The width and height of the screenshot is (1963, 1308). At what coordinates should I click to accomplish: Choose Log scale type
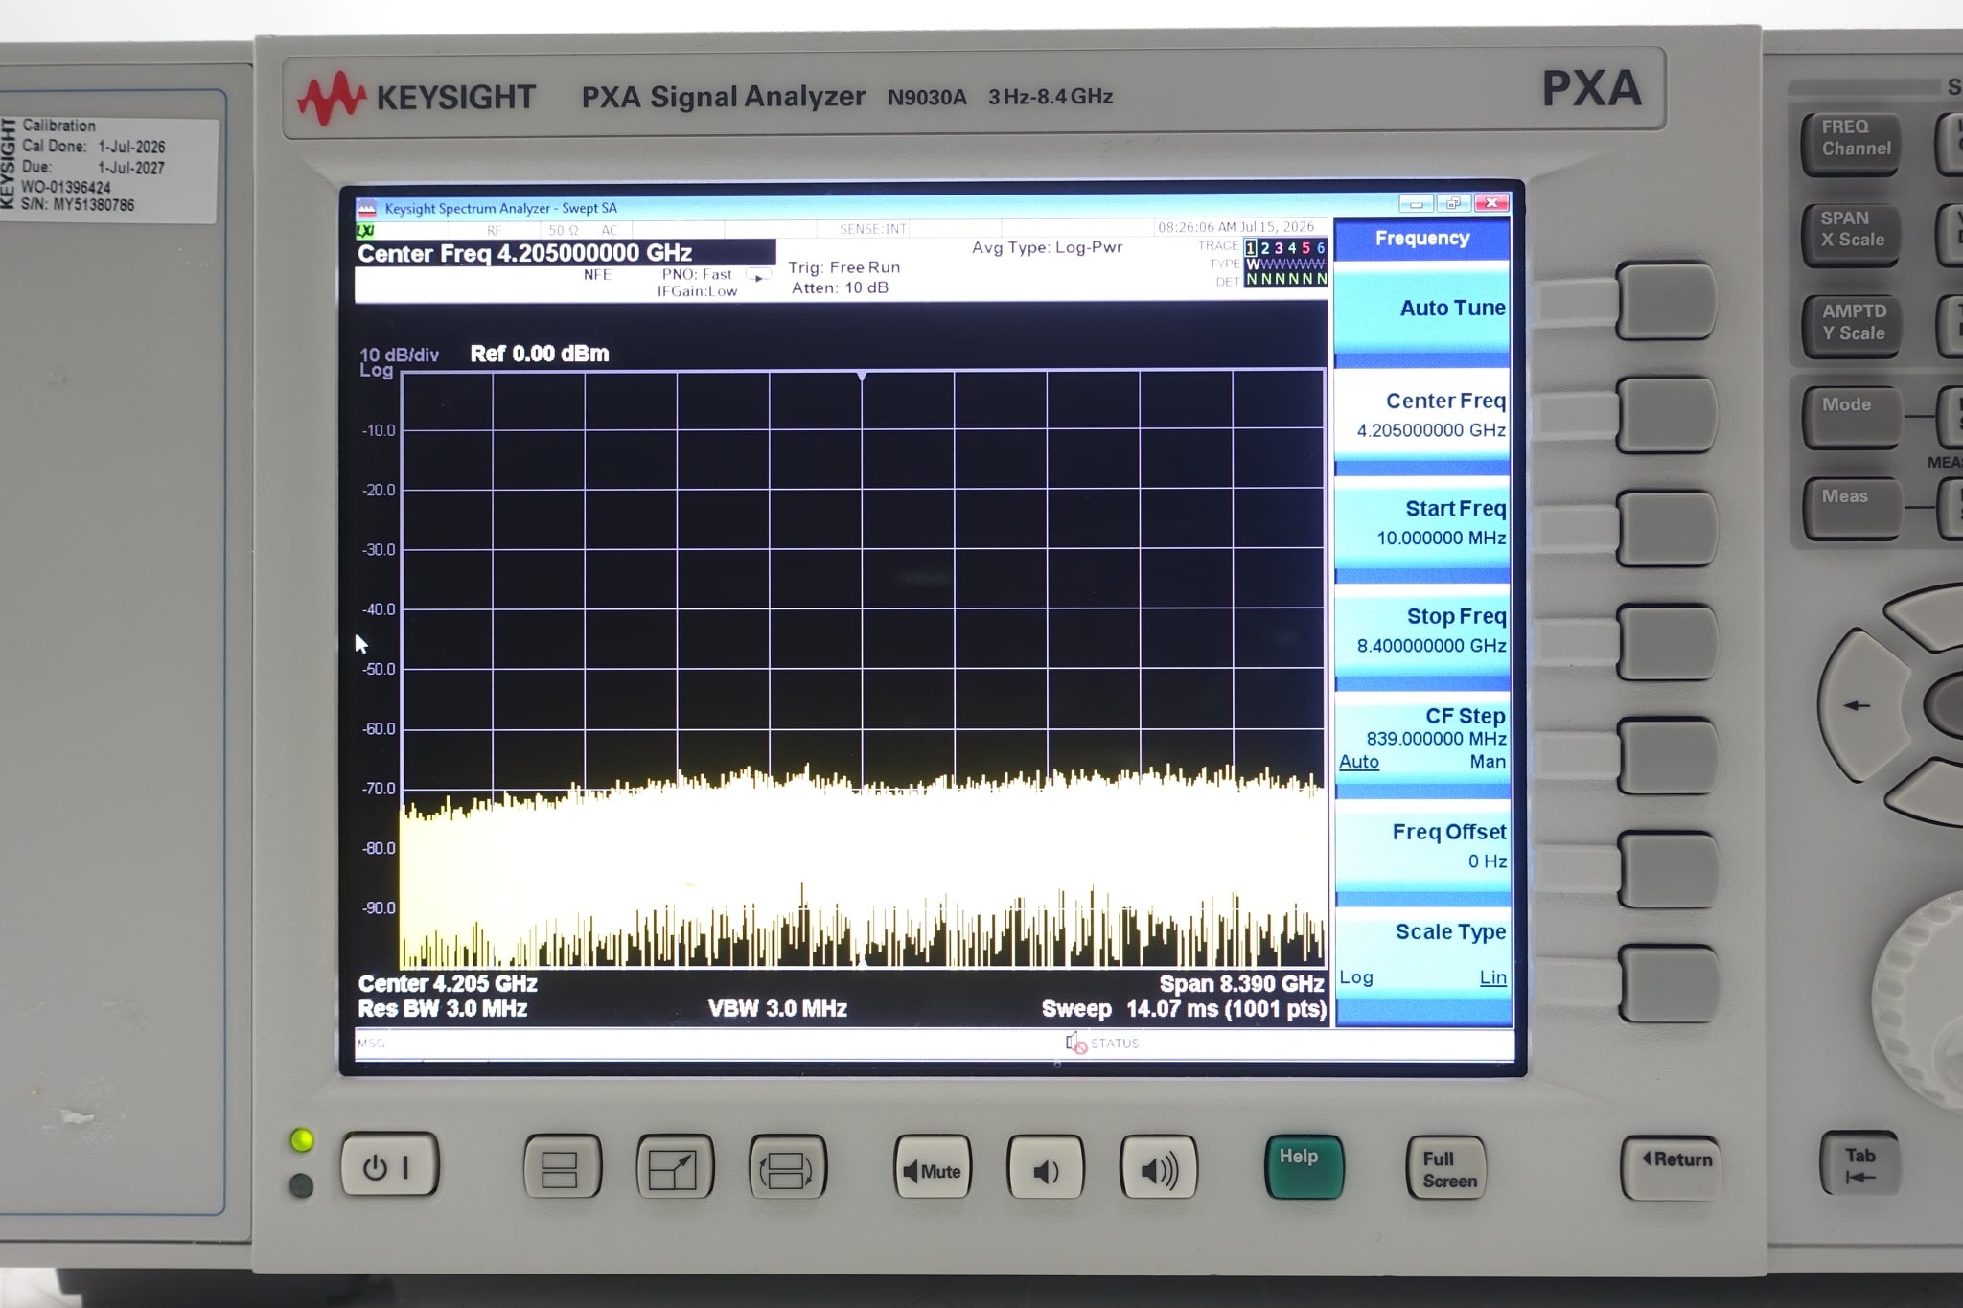(x=1356, y=977)
